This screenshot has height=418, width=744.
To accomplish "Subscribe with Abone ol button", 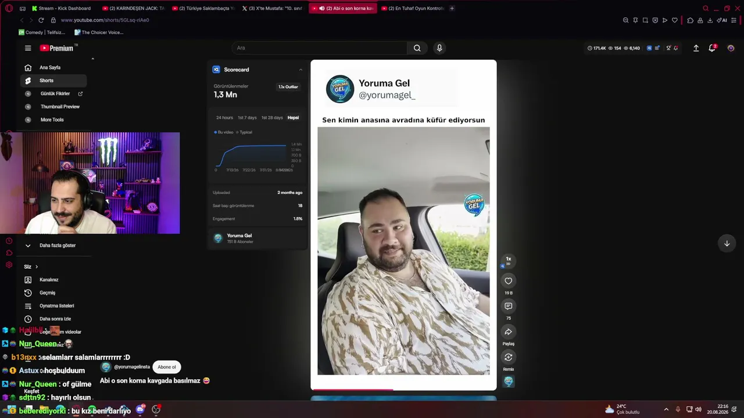I will click(x=166, y=367).
